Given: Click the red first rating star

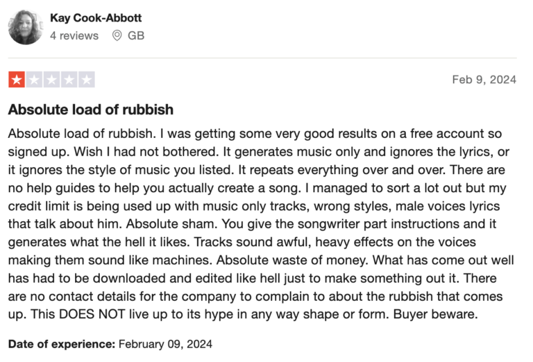Looking at the screenshot, I should [x=17, y=80].
